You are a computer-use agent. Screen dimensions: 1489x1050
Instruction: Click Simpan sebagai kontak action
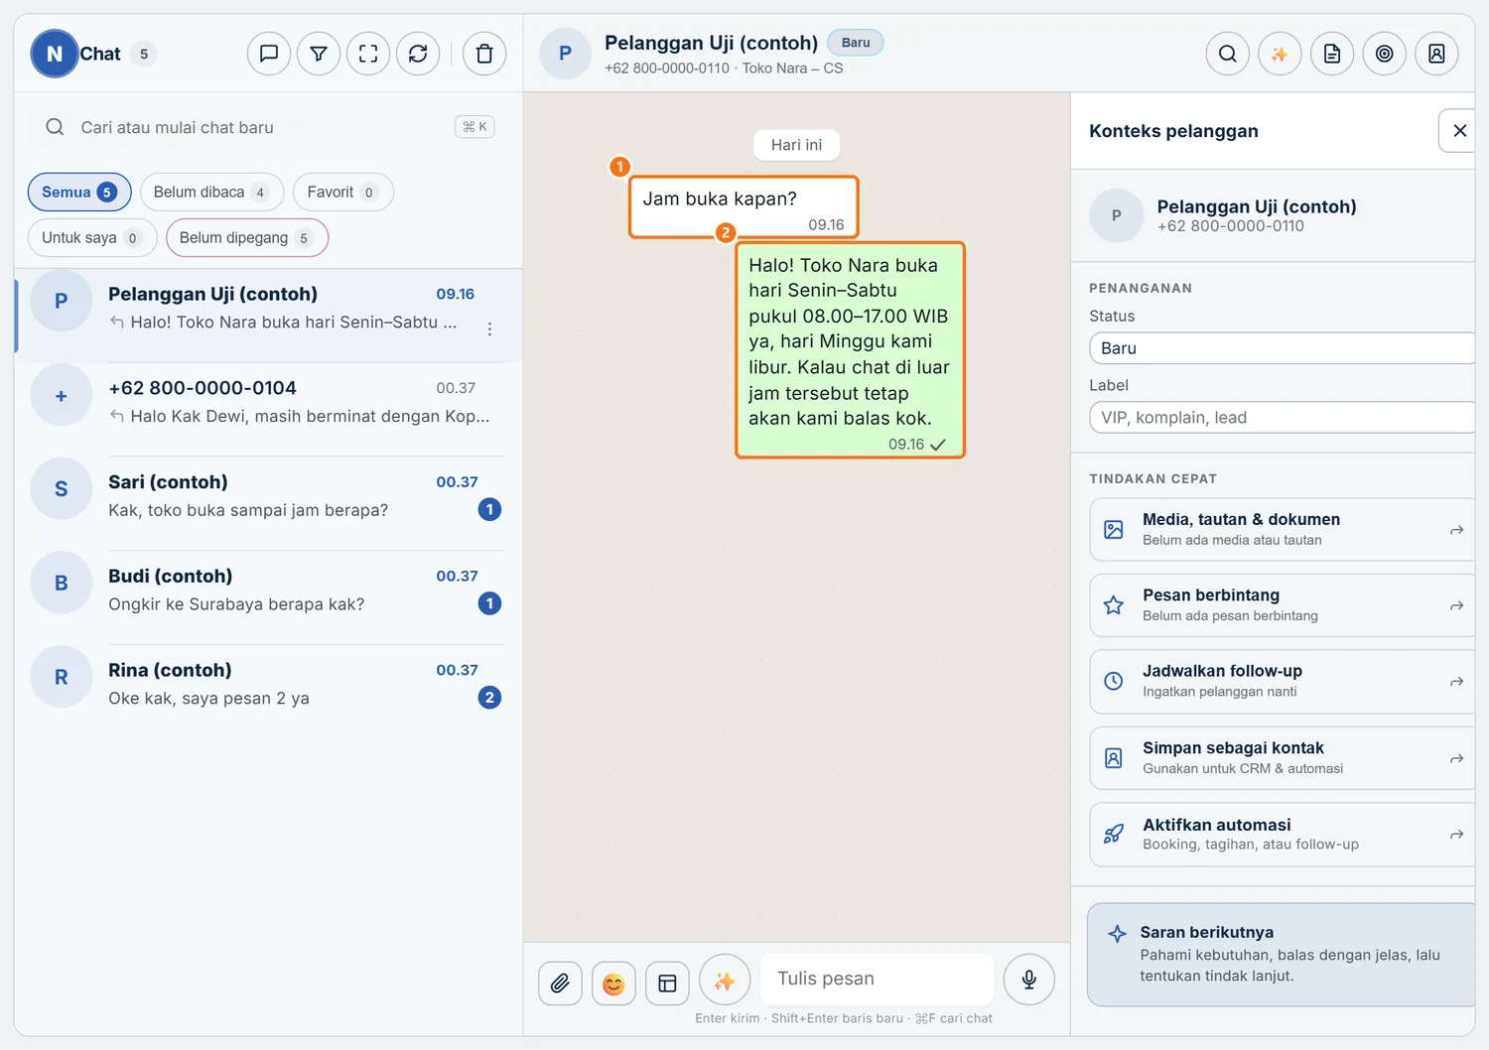pos(1282,758)
